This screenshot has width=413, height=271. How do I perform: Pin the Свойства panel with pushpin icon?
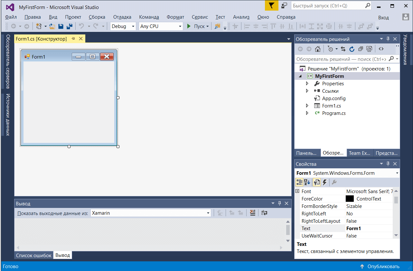tap(388, 164)
